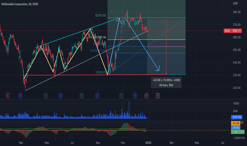Click the blue 9.872M volume value label

(x=237, y=117)
